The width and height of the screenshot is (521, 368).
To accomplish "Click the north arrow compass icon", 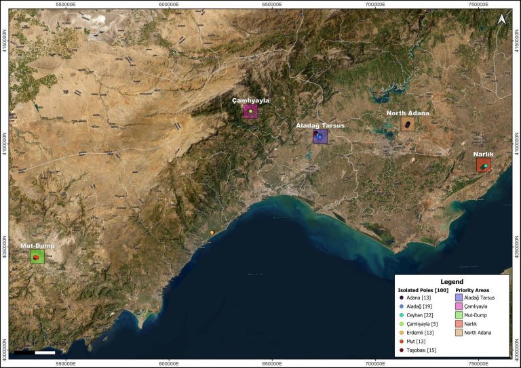I will coord(501,20).
